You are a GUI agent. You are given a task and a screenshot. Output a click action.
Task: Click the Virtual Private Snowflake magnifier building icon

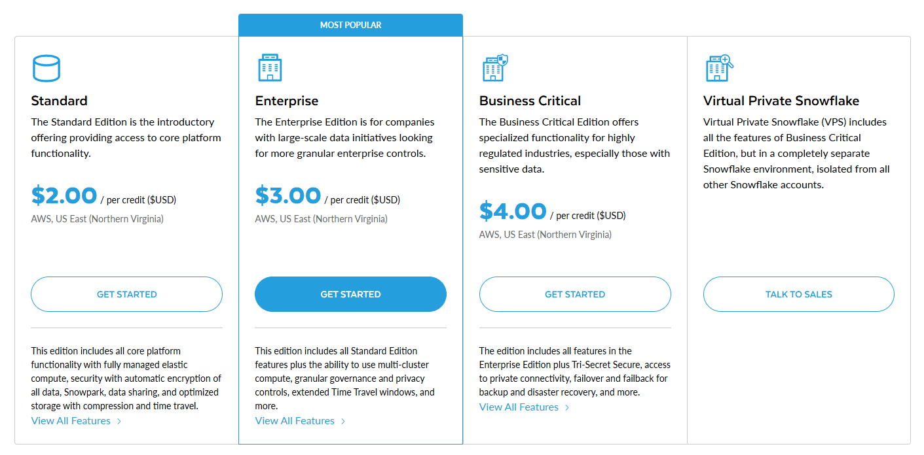tap(719, 68)
